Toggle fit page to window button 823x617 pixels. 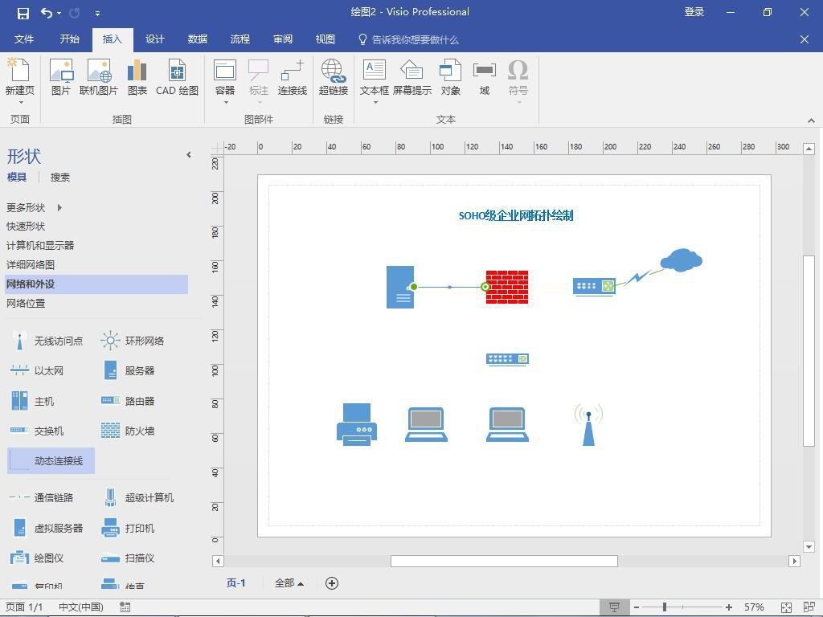pyautogui.click(x=786, y=607)
